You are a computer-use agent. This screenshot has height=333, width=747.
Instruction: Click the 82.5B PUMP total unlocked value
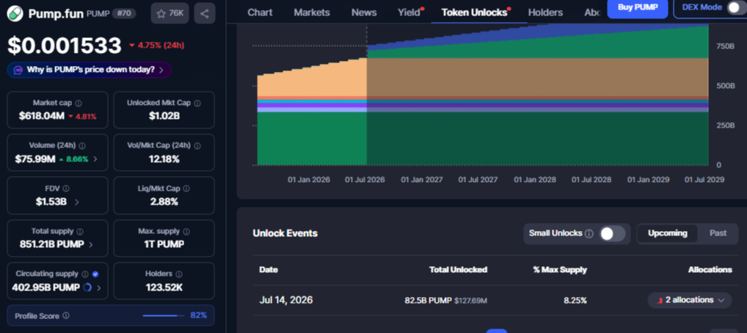[x=428, y=301]
